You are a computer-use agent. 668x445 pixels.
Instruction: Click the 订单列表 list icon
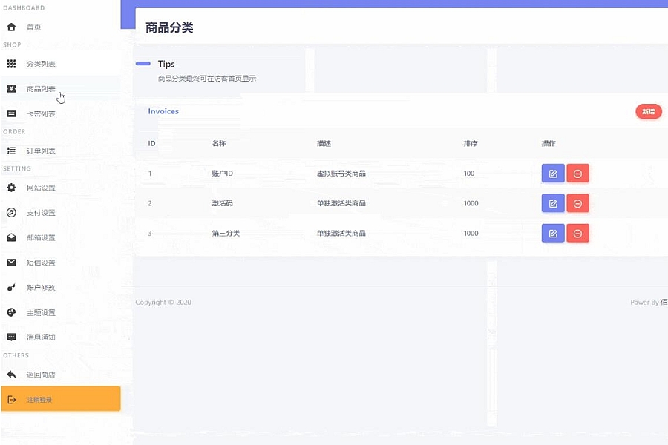(11, 151)
